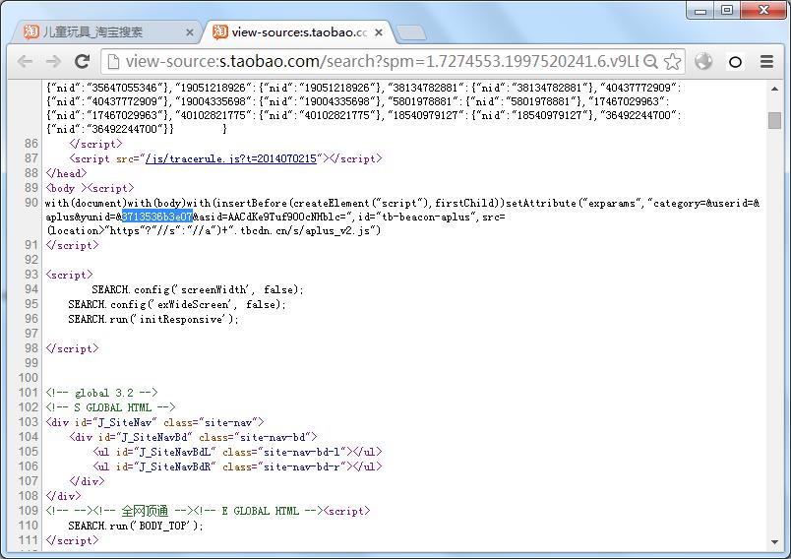Click the scrollbar down arrow

[x=774, y=542]
